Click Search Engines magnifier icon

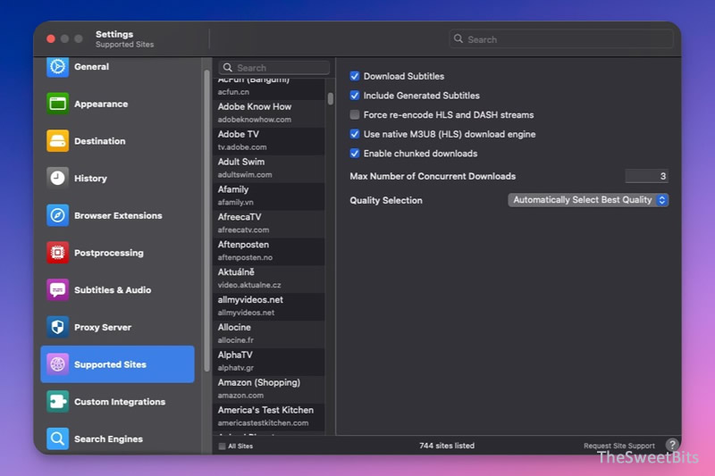click(x=57, y=438)
